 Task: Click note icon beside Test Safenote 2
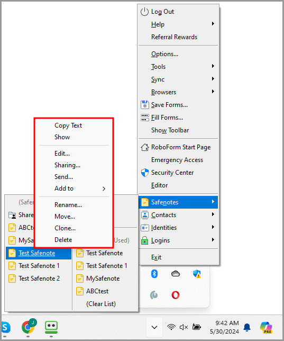tap(12, 279)
